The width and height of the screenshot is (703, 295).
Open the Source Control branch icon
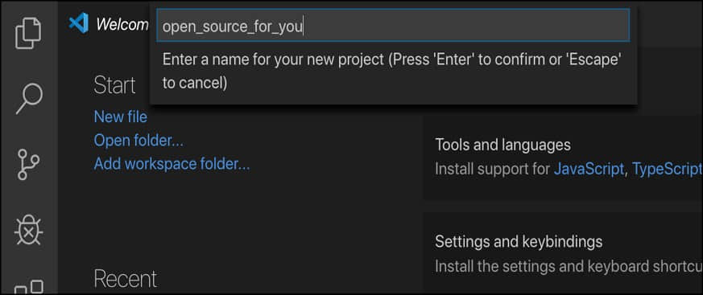coord(28,165)
